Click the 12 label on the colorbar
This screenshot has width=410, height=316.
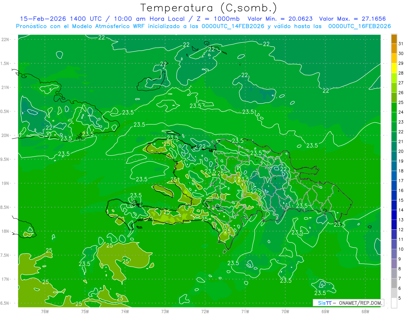tap(401, 230)
